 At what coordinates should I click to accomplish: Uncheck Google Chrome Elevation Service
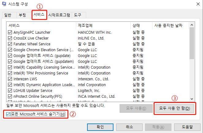(10, 50)
